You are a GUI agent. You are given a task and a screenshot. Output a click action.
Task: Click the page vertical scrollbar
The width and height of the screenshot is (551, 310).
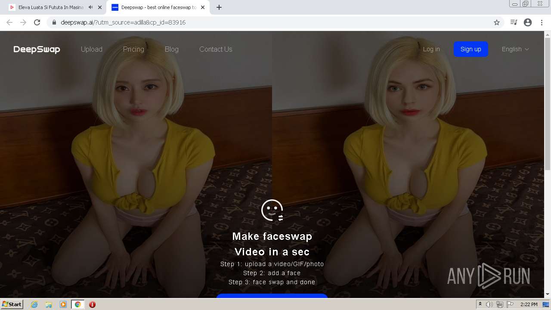548,103
